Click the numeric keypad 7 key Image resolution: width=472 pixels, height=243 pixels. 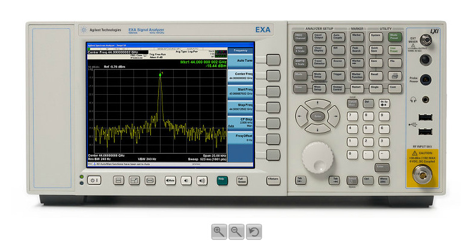pos(352,116)
